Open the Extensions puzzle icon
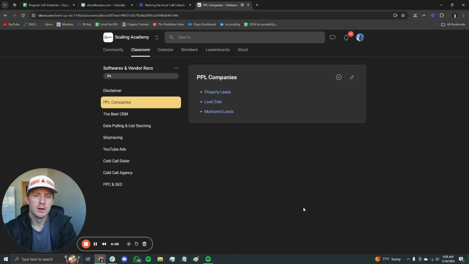Screen dimensions: 469x264 [x=442, y=15]
